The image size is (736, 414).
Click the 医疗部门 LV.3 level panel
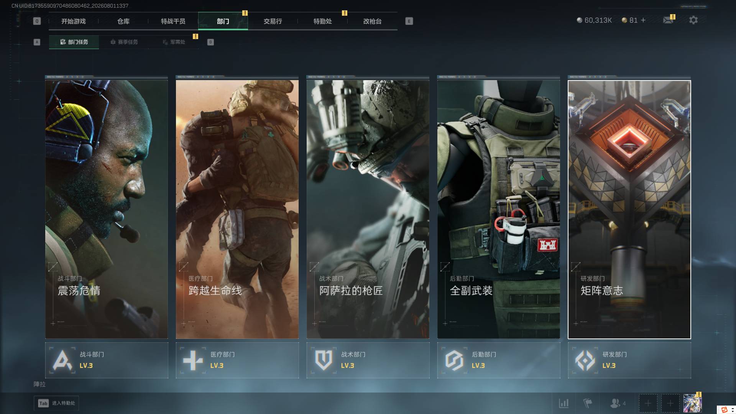[x=237, y=360]
